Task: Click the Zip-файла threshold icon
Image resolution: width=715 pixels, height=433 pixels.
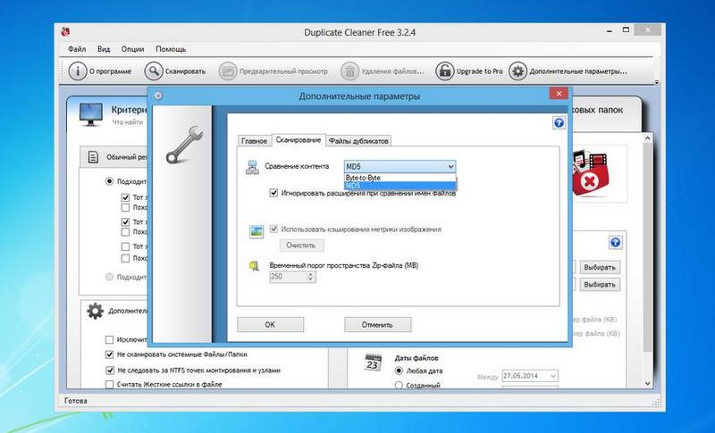Action: (254, 266)
